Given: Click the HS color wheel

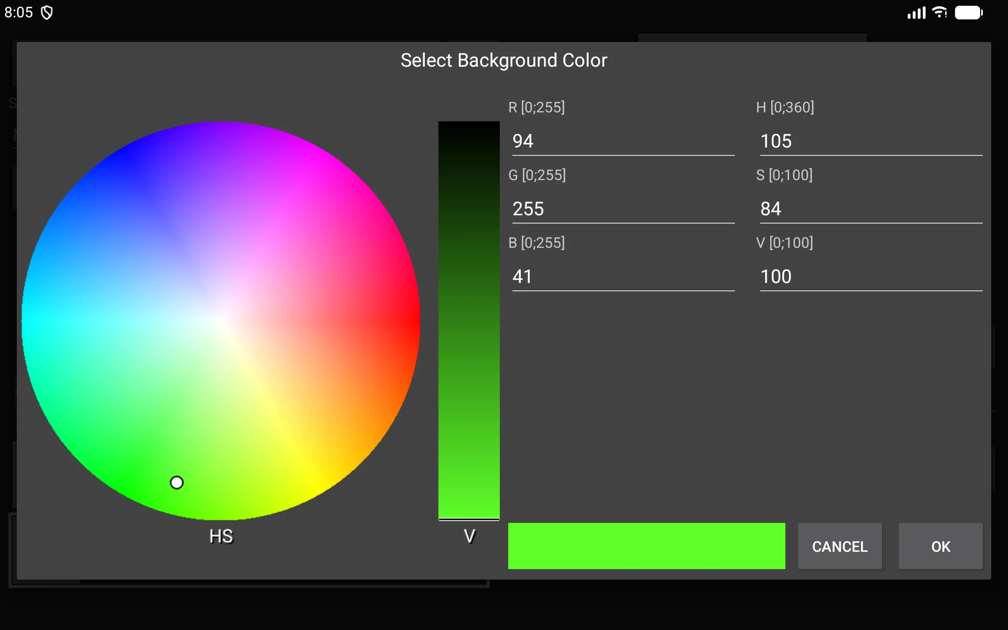Looking at the screenshot, I should [x=220, y=321].
